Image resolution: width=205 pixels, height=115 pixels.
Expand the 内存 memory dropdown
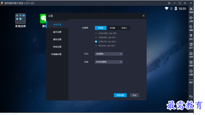[109, 62]
